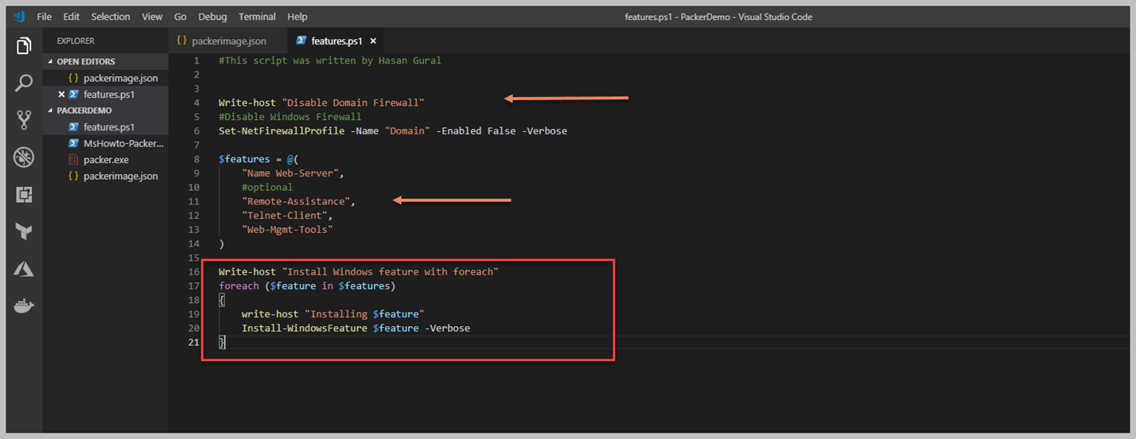Image resolution: width=1136 pixels, height=439 pixels.
Task: Open the Selection menu
Action: (111, 17)
